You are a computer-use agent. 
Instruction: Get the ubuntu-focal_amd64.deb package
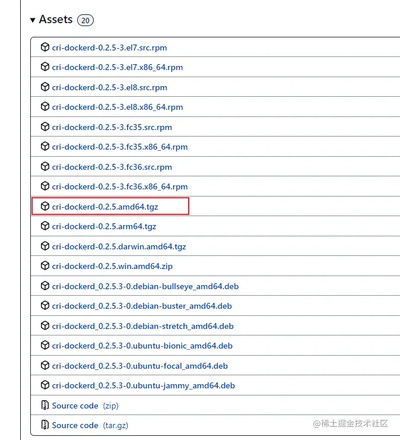140,366
